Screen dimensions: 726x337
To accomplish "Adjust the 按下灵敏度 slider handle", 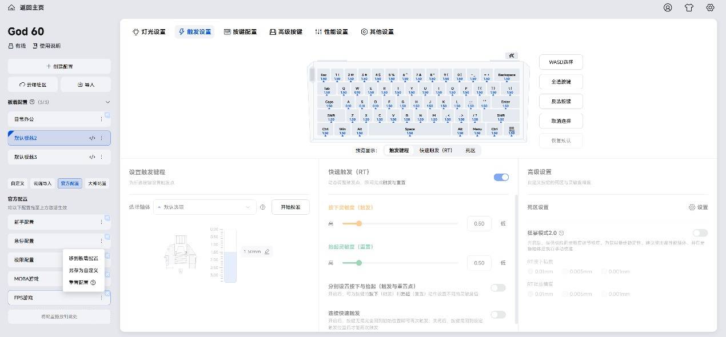I will pyautogui.click(x=359, y=223).
